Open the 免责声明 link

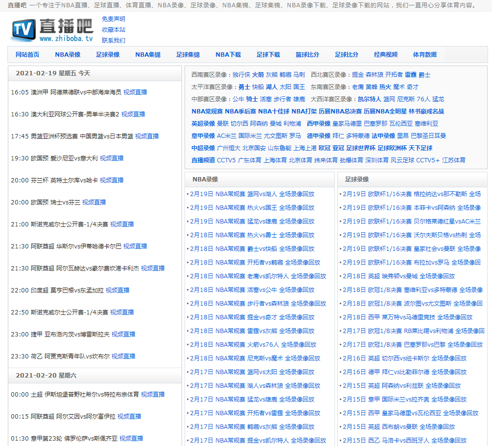click(x=113, y=19)
